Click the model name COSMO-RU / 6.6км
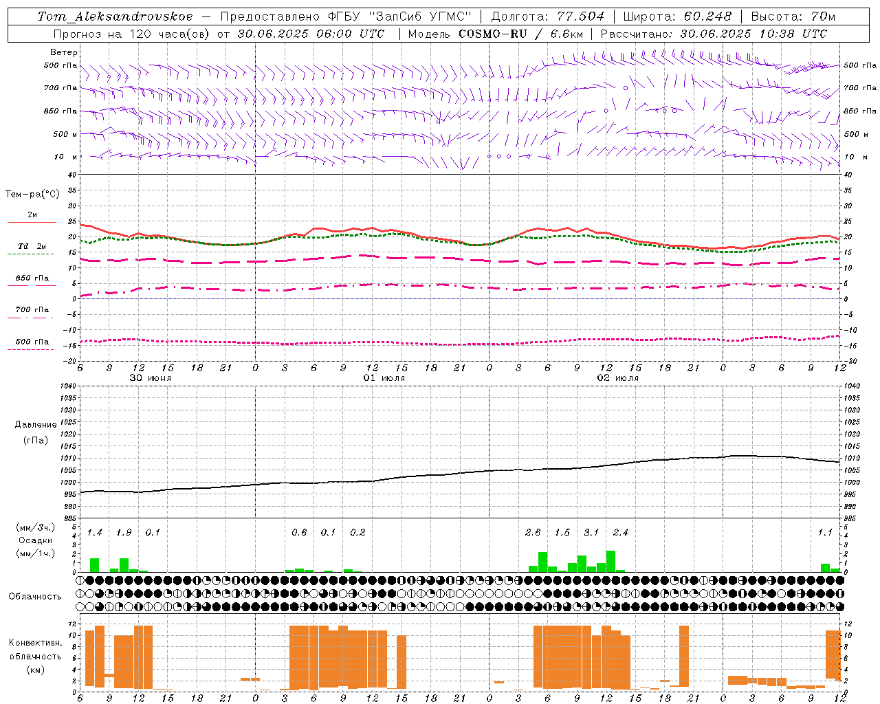Image resolution: width=880 pixels, height=704 pixels. pyautogui.click(x=520, y=34)
